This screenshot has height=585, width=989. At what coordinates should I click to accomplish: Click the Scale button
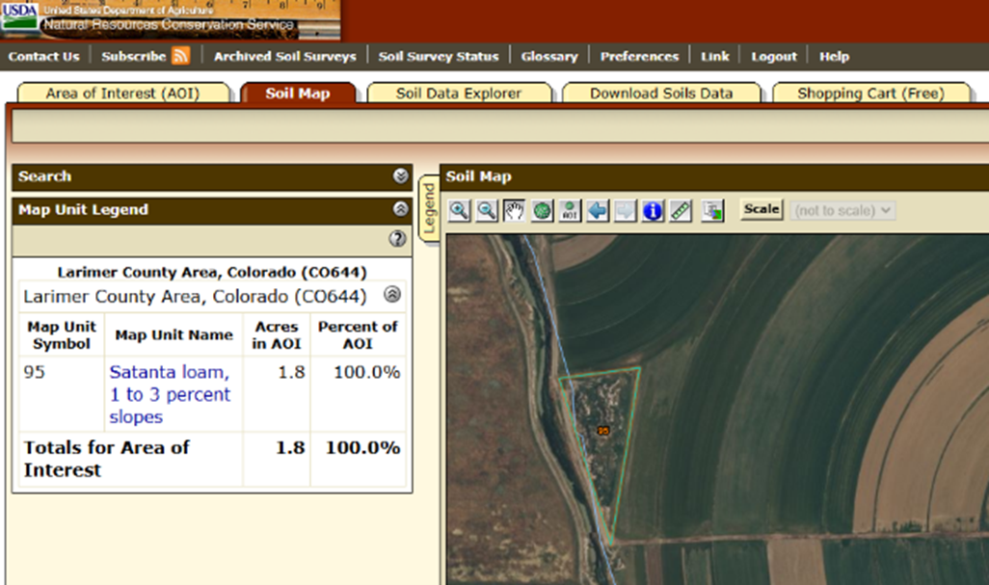(x=762, y=209)
